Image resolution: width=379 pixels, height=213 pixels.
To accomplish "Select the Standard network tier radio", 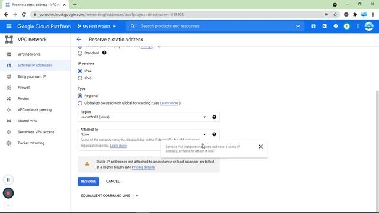I will pyautogui.click(x=80, y=53).
